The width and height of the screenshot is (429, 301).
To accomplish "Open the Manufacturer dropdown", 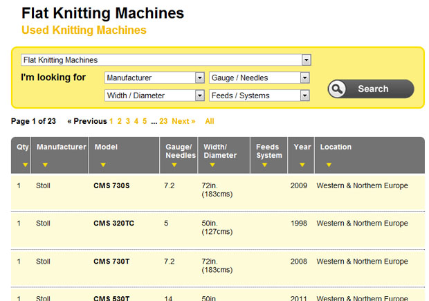I will (x=154, y=77).
